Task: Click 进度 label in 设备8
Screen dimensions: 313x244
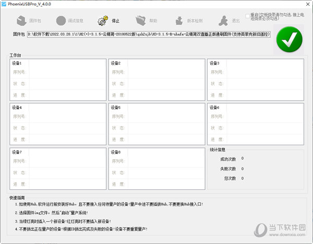Action: click(x=118, y=184)
